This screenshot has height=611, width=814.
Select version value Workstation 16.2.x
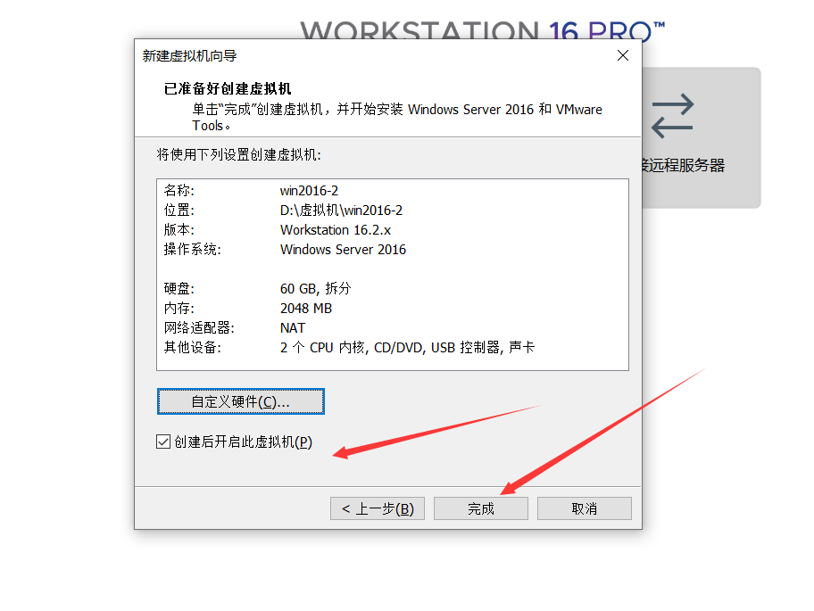[x=336, y=230]
